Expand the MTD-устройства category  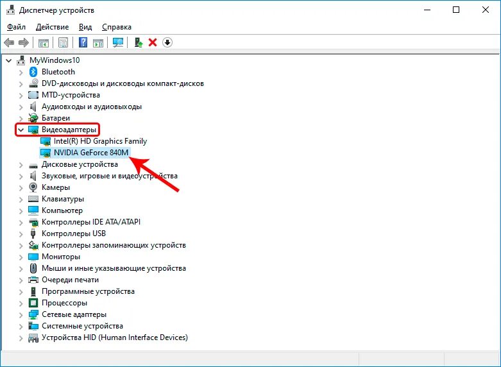(x=21, y=95)
